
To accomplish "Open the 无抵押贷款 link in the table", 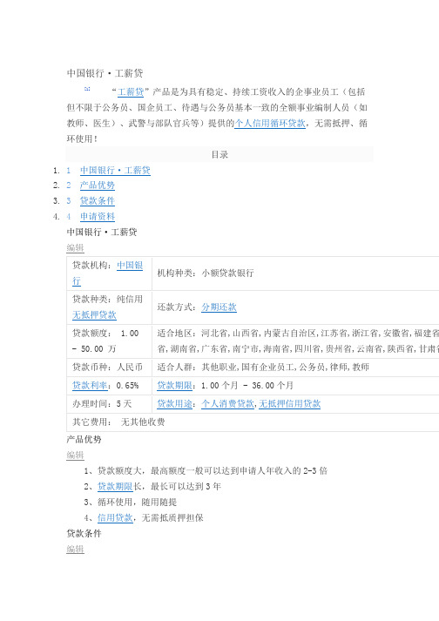I will pos(94,315).
